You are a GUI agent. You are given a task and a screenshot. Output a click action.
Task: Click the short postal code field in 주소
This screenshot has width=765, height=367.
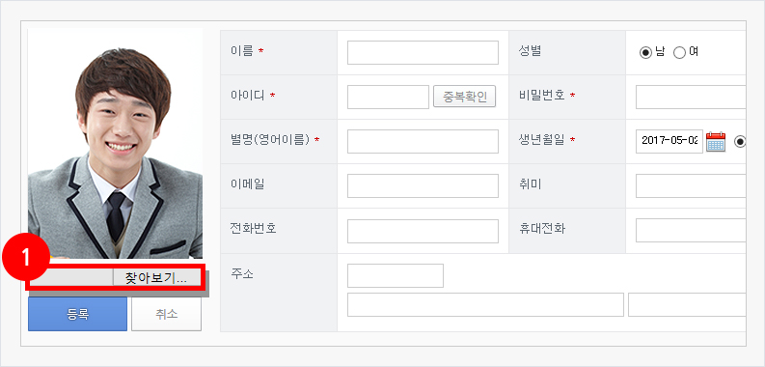tap(396, 275)
